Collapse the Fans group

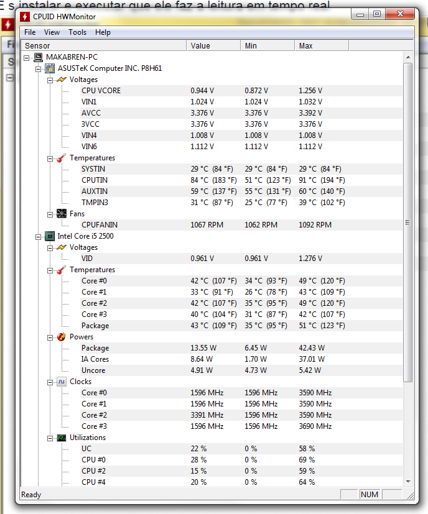50,214
